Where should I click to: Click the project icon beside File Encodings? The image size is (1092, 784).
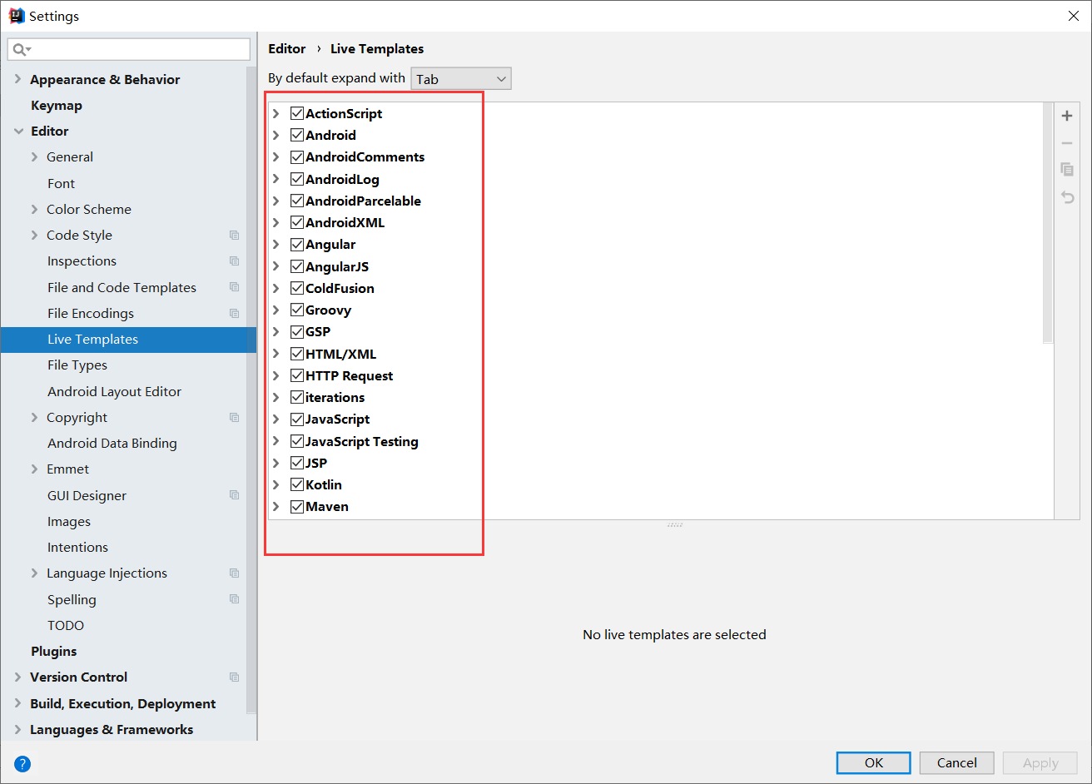(234, 314)
